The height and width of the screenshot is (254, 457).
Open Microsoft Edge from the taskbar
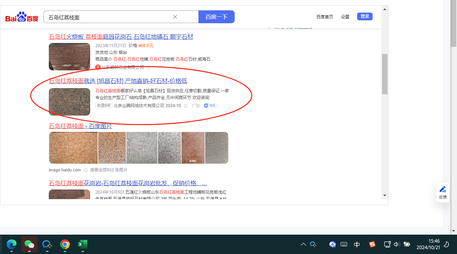coord(12,244)
